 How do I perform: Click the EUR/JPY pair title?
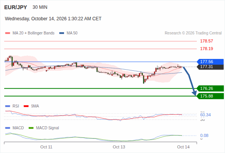point(16,7)
